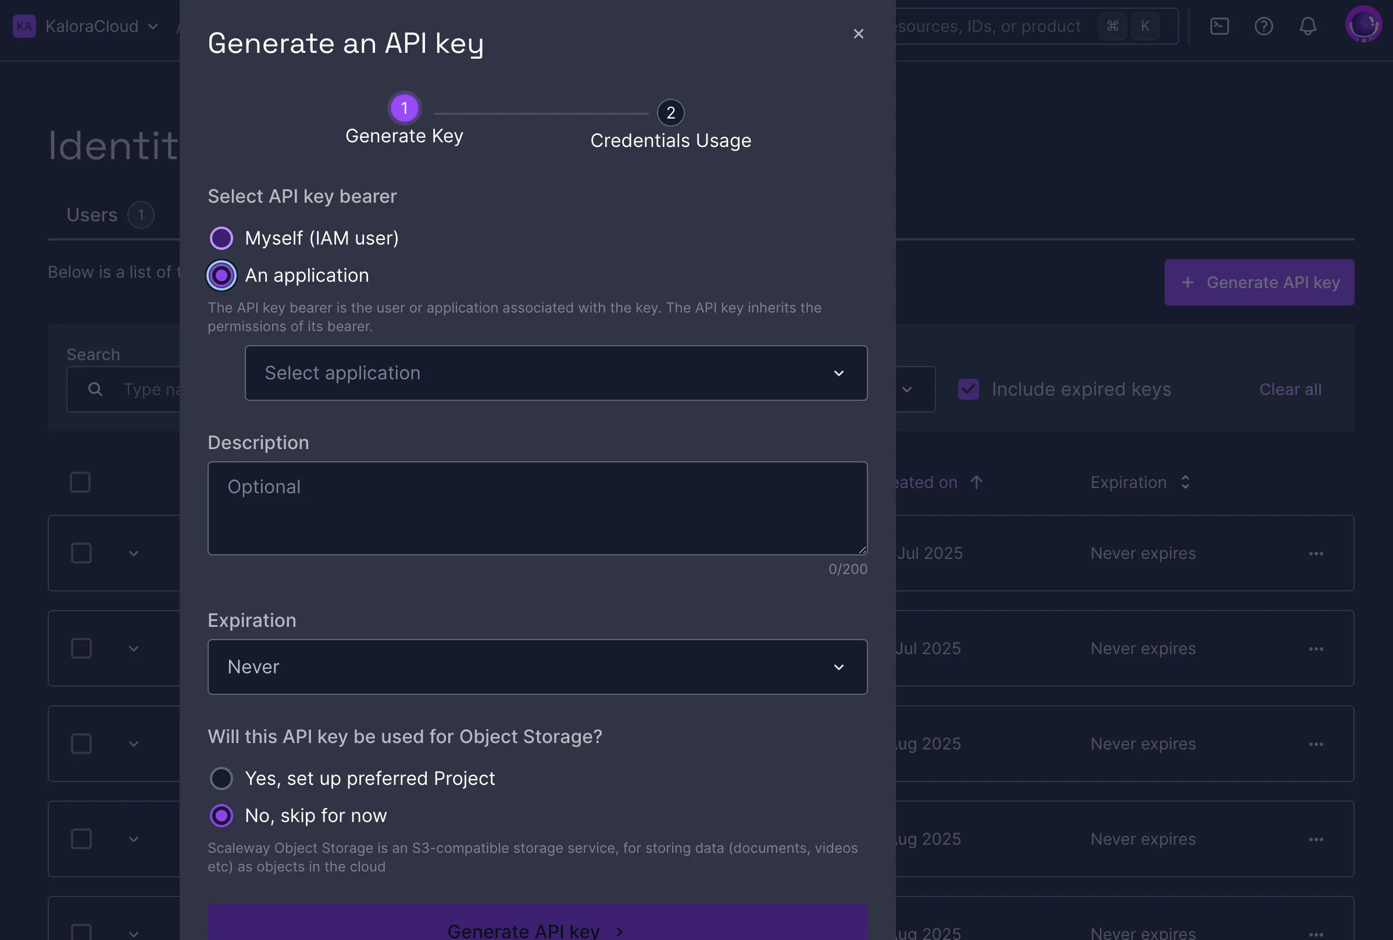Toggle the Expiration column sort icon
1393x940 pixels.
pos(1184,482)
